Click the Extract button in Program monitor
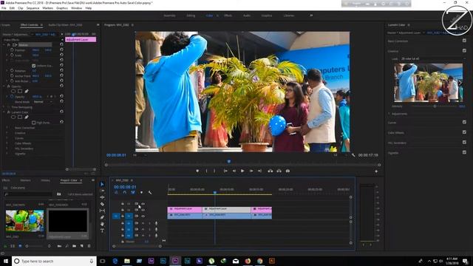This screenshot has width=473, height=266. pyautogui.click(x=279, y=171)
